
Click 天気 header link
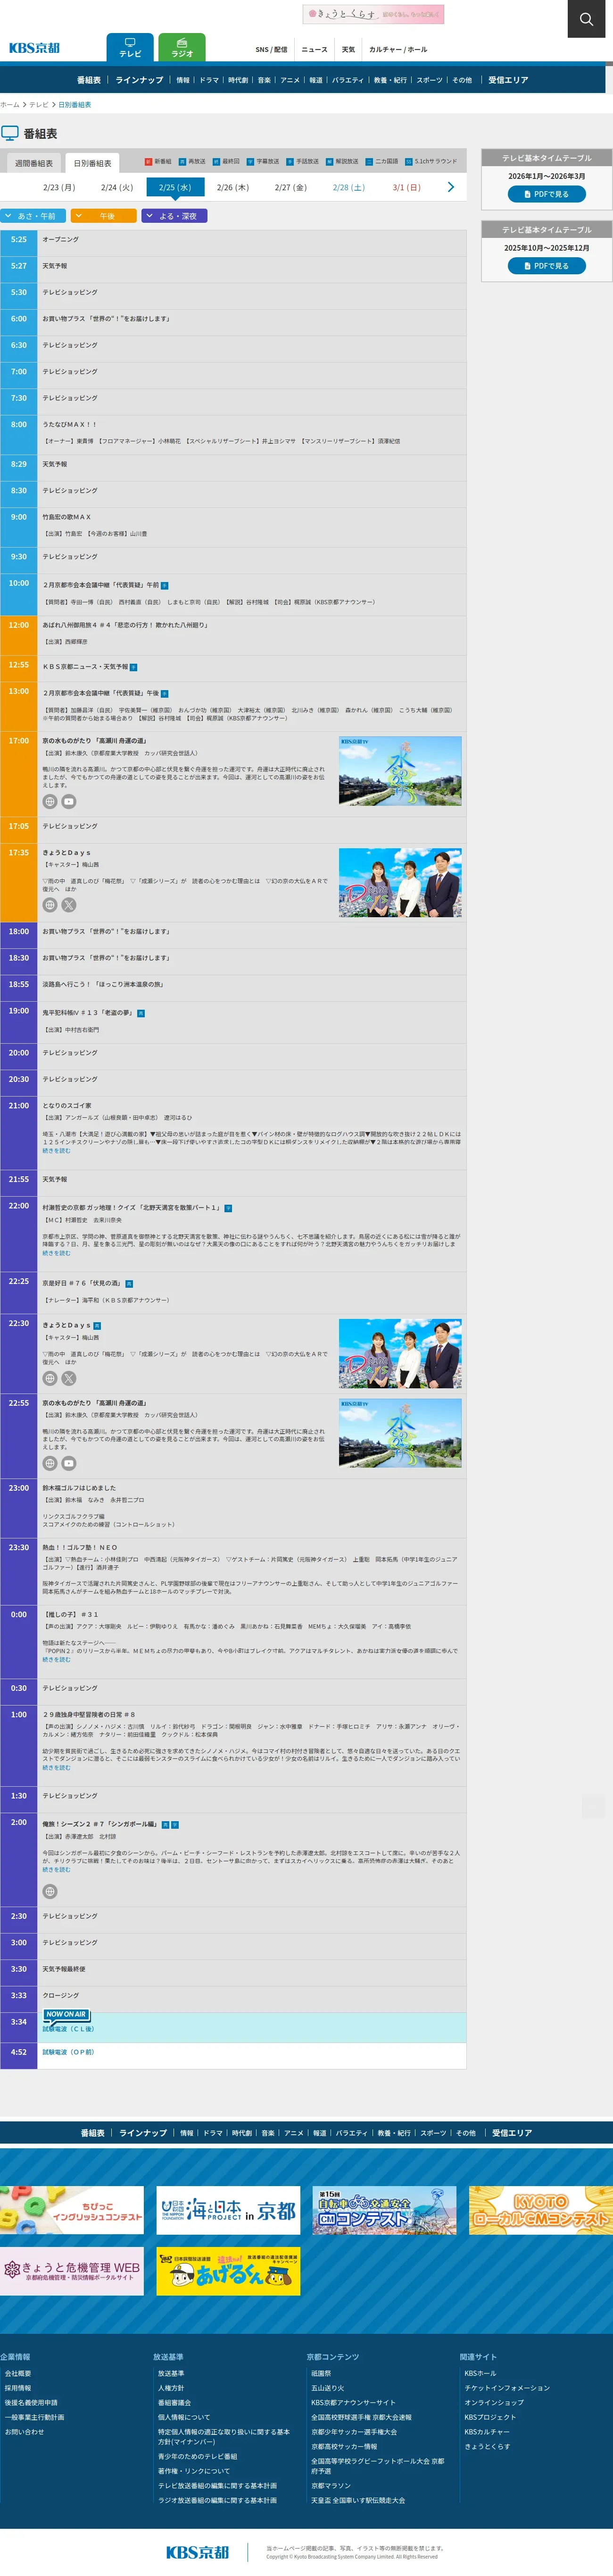click(348, 49)
